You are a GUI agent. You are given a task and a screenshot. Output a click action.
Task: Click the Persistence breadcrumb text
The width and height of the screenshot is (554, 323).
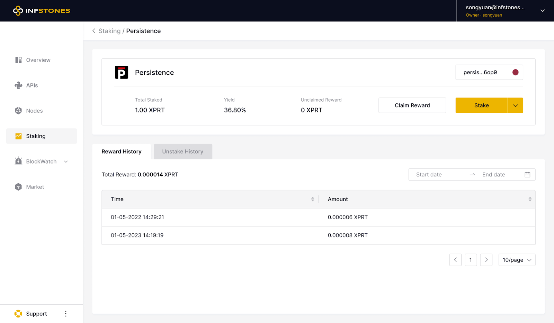pyautogui.click(x=143, y=31)
